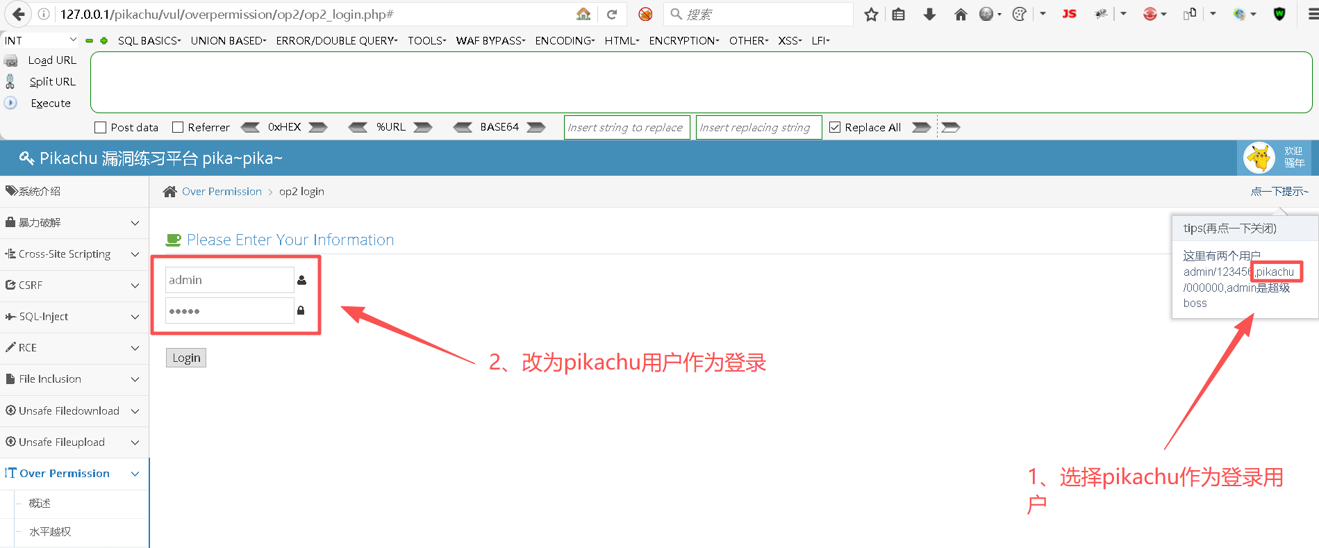
Task: Click the password input field
Action: click(230, 310)
